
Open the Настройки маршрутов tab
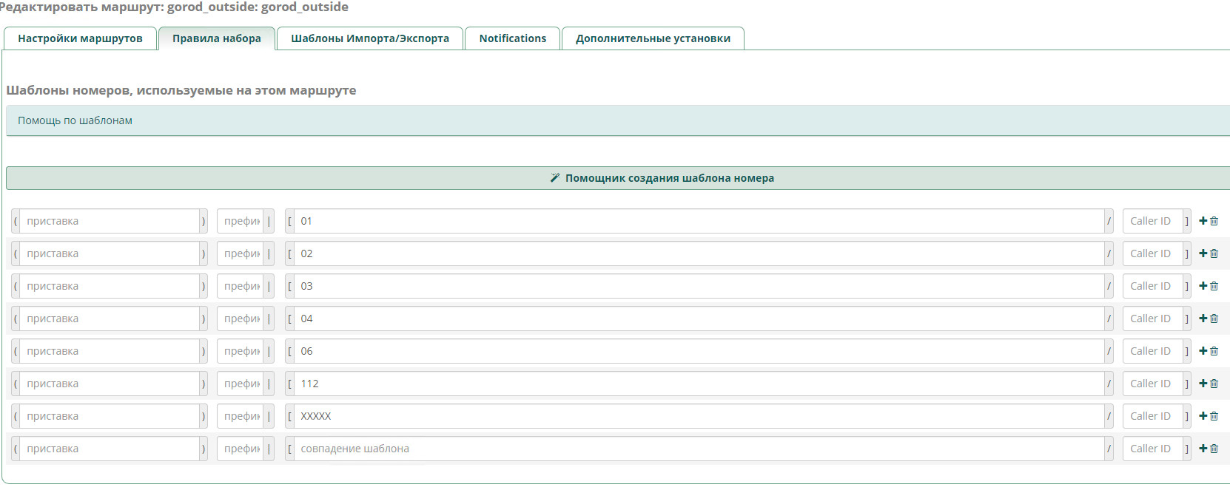pyautogui.click(x=80, y=38)
